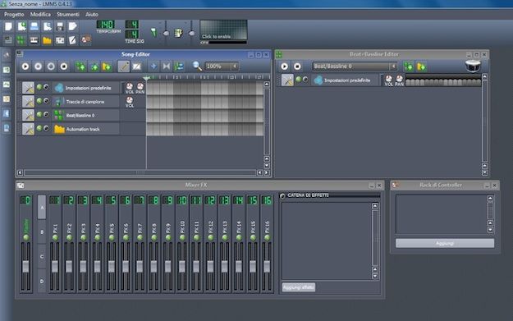Open new project from template menu
This screenshot has height=321, width=513.
21,26
